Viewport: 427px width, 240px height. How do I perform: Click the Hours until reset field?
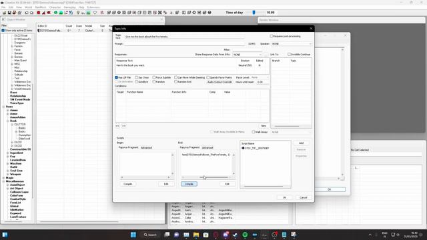(x=262, y=82)
